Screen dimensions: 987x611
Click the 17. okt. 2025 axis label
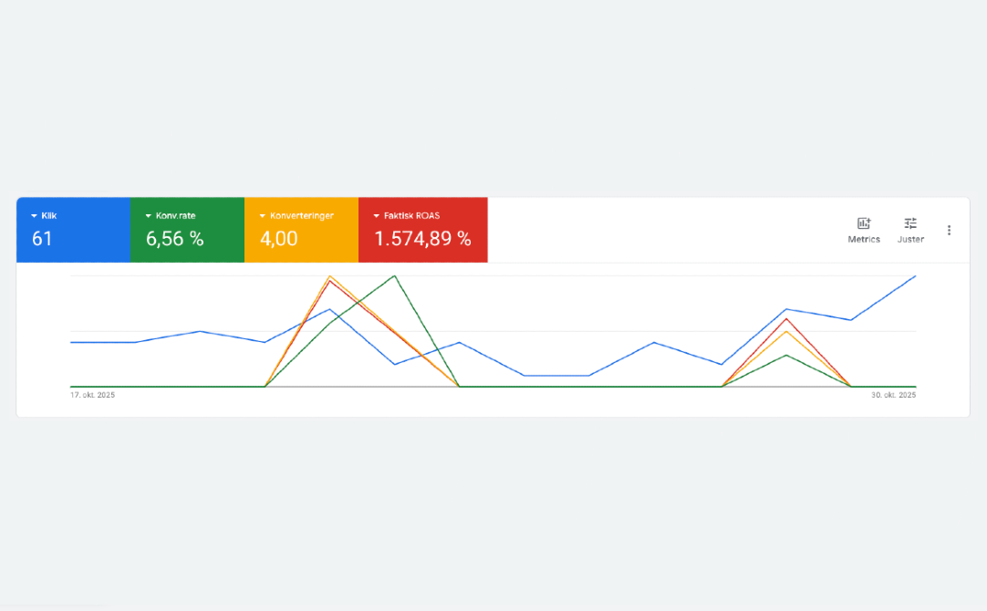[93, 395]
